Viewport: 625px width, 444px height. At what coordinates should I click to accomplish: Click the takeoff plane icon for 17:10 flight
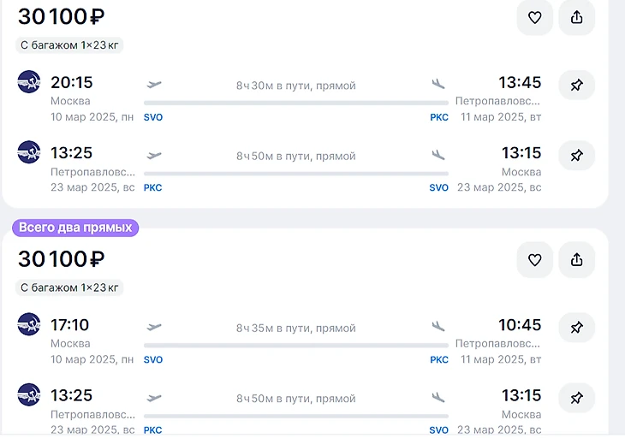point(154,326)
